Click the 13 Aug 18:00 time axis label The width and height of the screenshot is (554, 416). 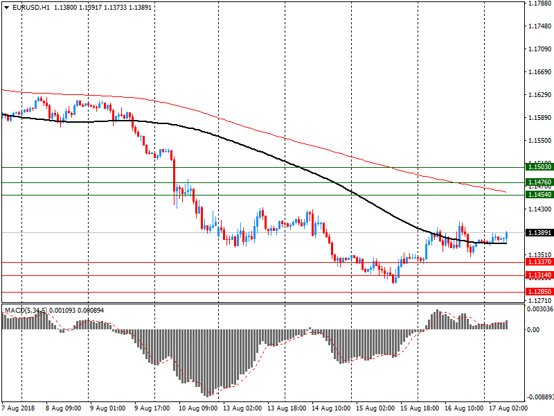(287, 408)
